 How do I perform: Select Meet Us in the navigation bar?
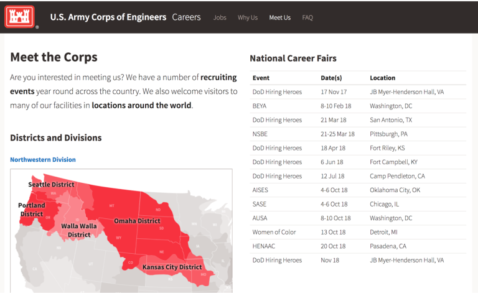coord(280,17)
